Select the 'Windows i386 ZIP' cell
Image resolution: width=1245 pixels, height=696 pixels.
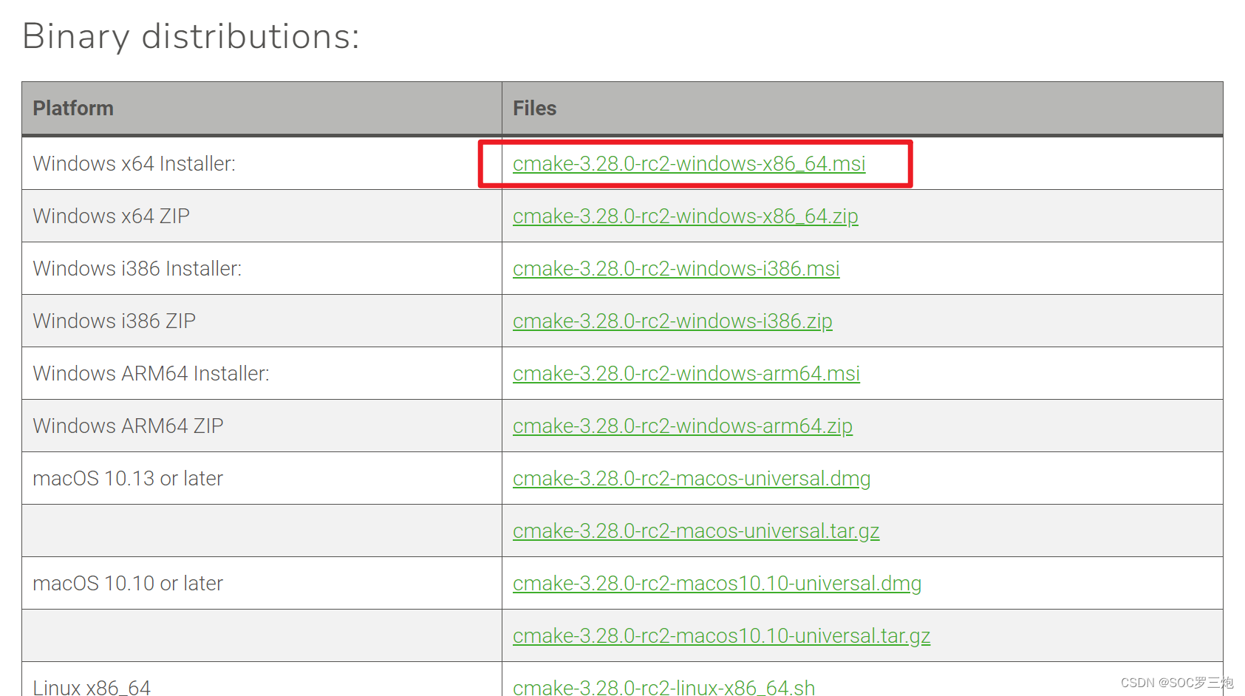(262, 321)
